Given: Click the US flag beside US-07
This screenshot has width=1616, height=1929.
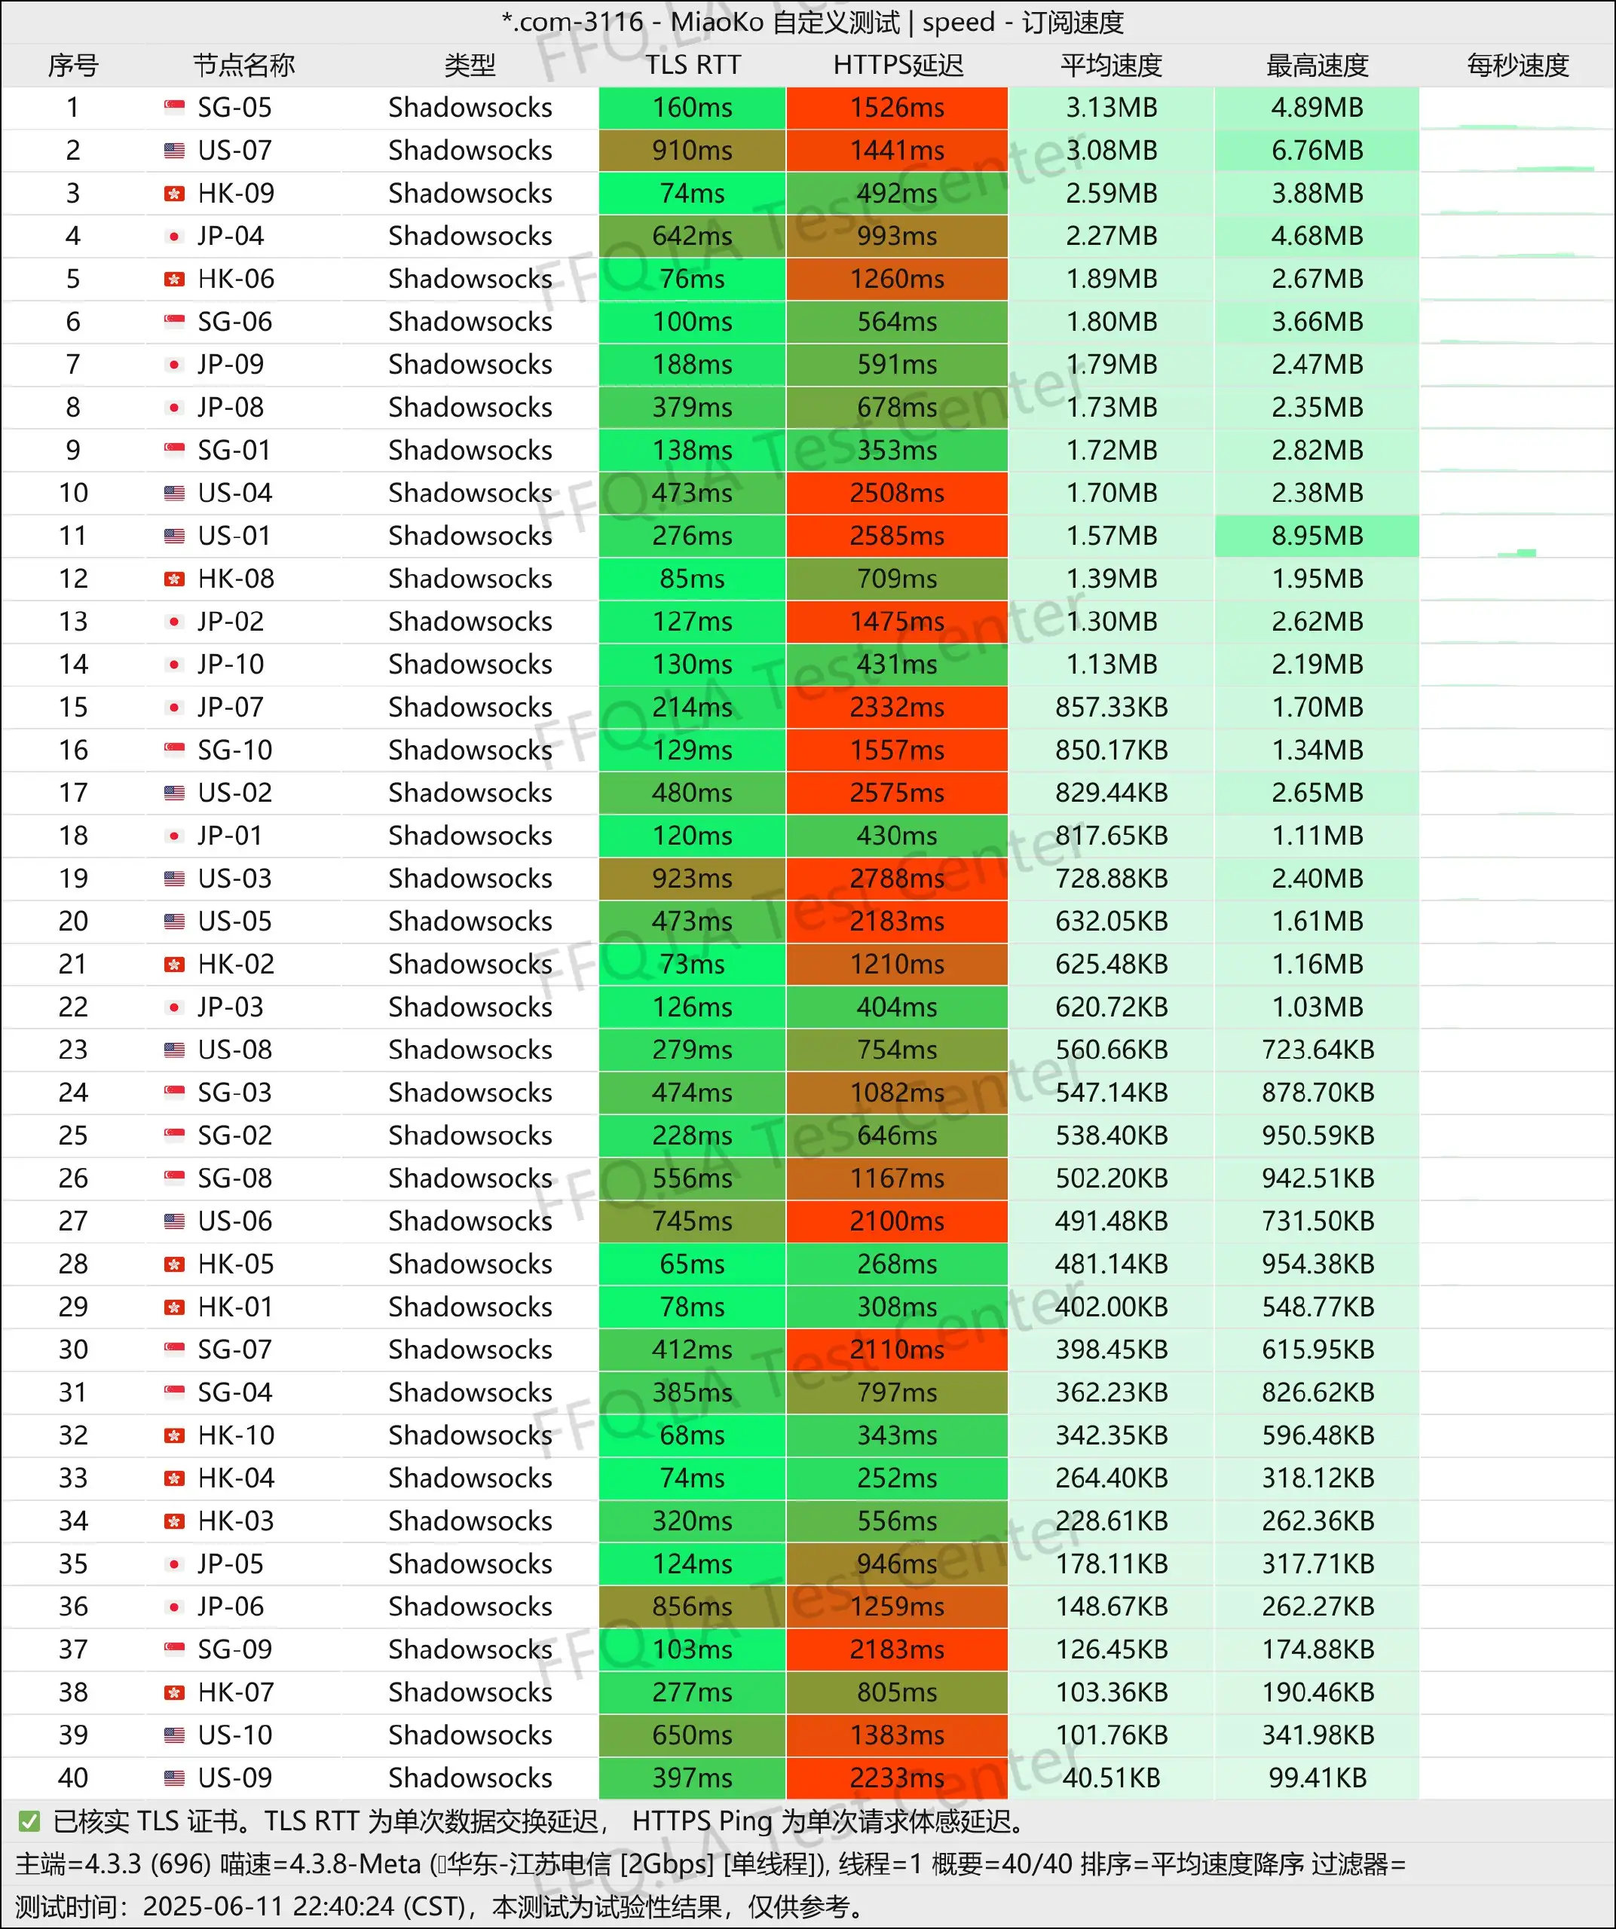Looking at the screenshot, I should (175, 151).
